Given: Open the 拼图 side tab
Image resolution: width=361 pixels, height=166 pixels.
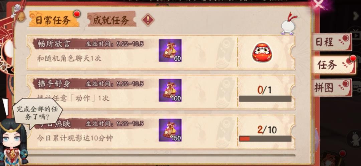Looking at the screenshot, I should coord(332,87).
